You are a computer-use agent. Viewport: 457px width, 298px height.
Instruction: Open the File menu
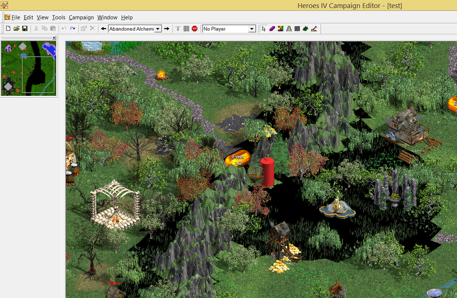tap(16, 17)
